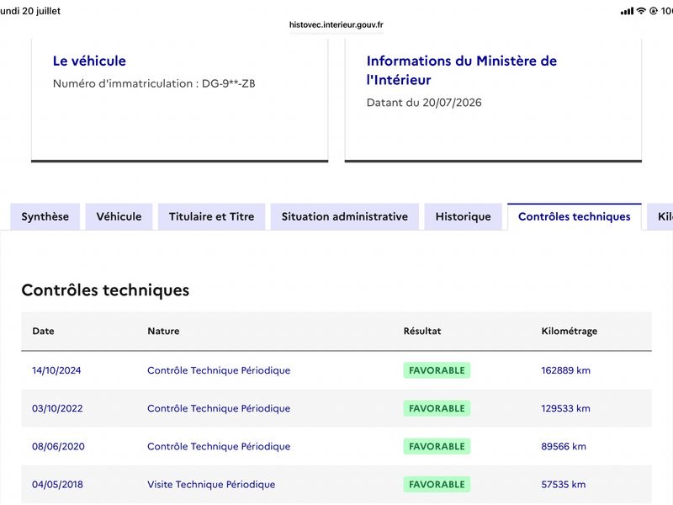Open the partially visible Kilométrage tab

point(660,216)
